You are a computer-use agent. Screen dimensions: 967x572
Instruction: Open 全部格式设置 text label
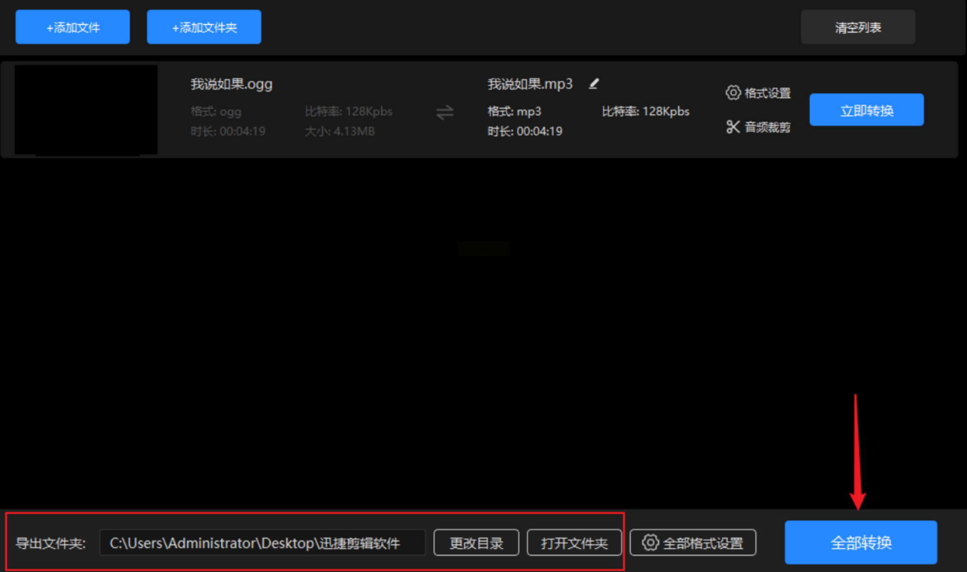(703, 543)
